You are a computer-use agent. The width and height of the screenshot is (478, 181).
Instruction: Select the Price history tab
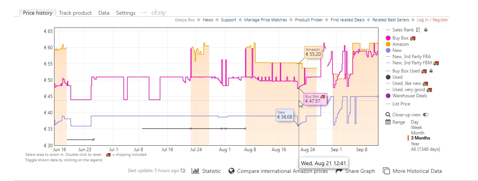(x=37, y=13)
